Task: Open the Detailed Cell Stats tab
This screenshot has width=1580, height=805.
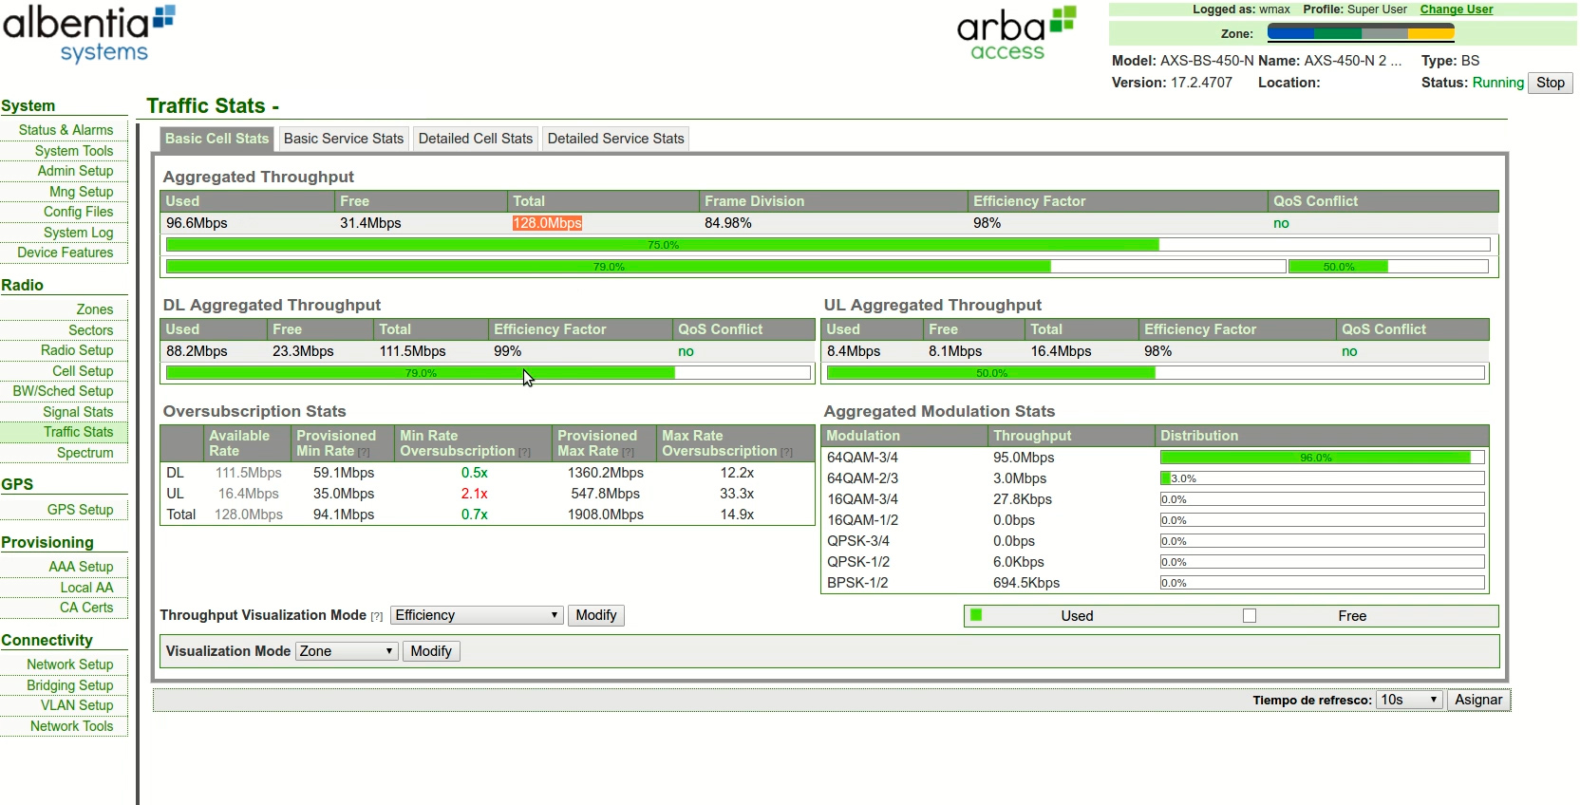Action: 476,139
